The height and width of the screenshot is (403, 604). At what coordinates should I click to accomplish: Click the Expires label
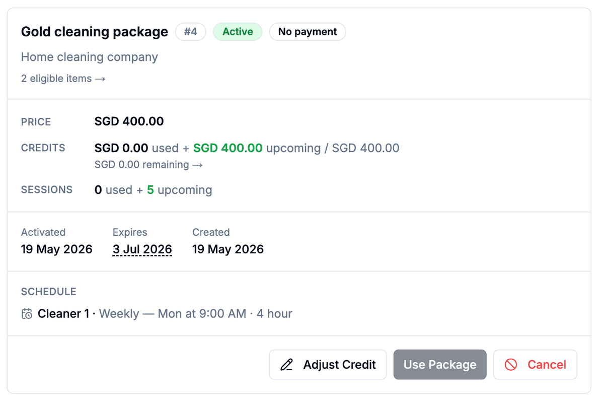coord(130,232)
